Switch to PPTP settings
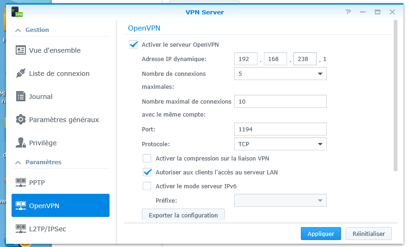This screenshot has height=247, width=409. coord(61,183)
